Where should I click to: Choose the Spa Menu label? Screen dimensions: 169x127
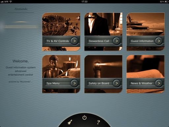(53, 83)
